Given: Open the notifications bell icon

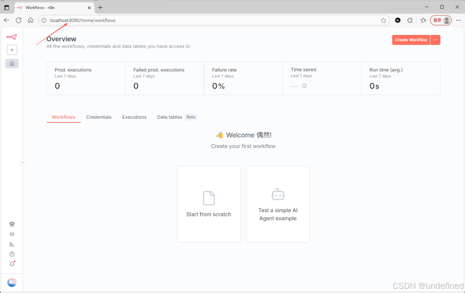Looking at the screenshot, I should click(x=12, y=264).
